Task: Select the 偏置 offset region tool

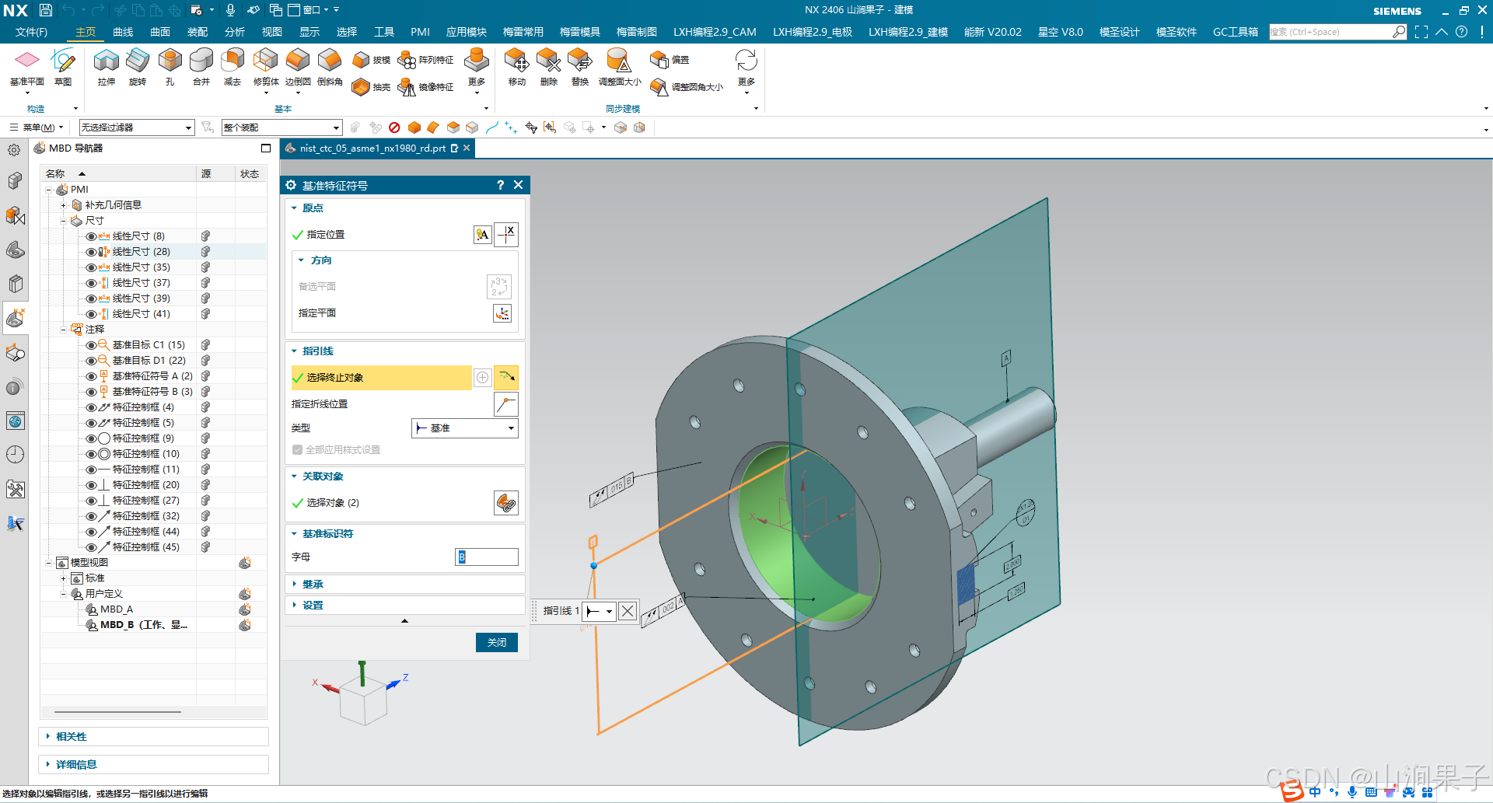Action: click(x=670, y=60)
